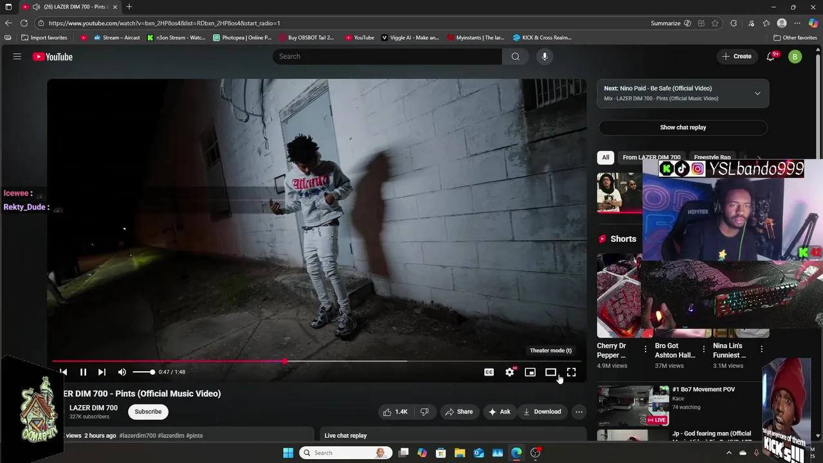
Task: Toggle closed captions
Action: coord(489,372)
